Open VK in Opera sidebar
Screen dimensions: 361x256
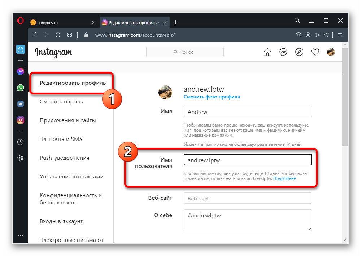[x=21, y=104]
